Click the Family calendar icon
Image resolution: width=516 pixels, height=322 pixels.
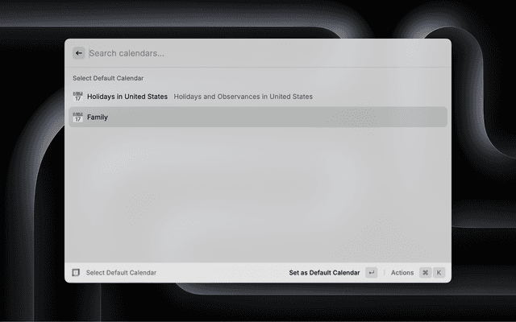point(77,117)
